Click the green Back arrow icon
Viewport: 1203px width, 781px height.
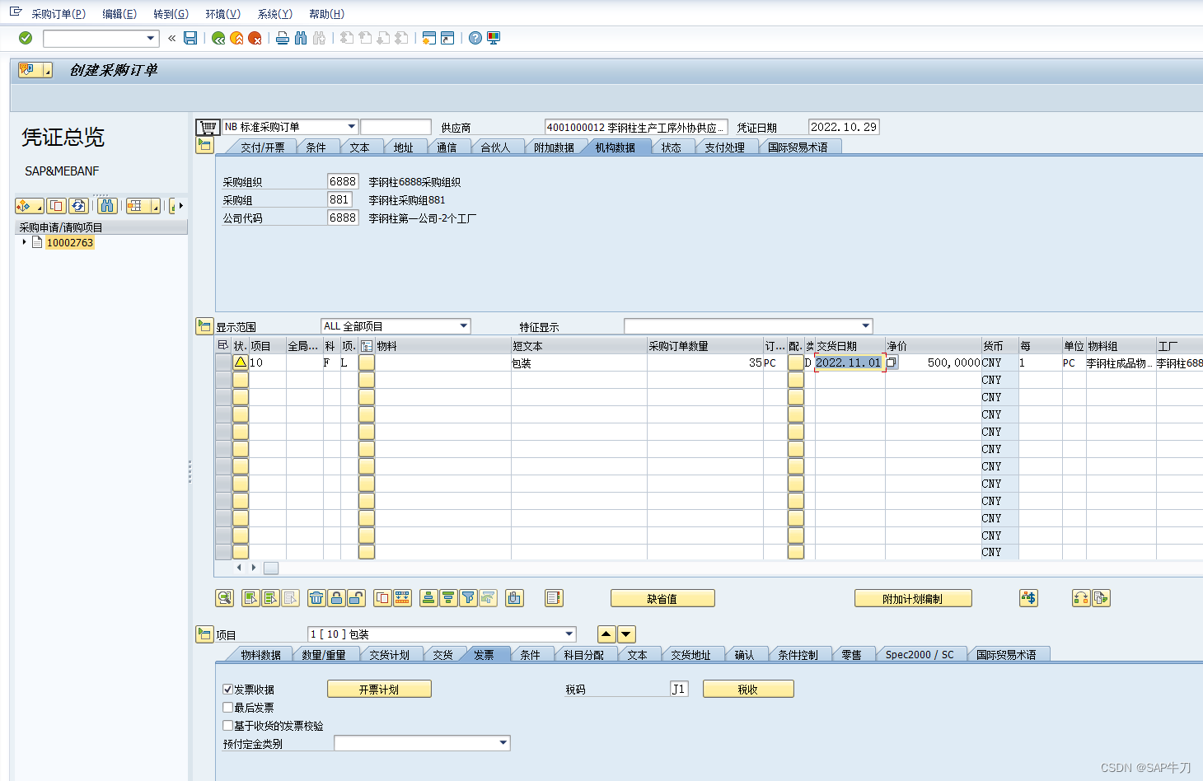(218, 38)
